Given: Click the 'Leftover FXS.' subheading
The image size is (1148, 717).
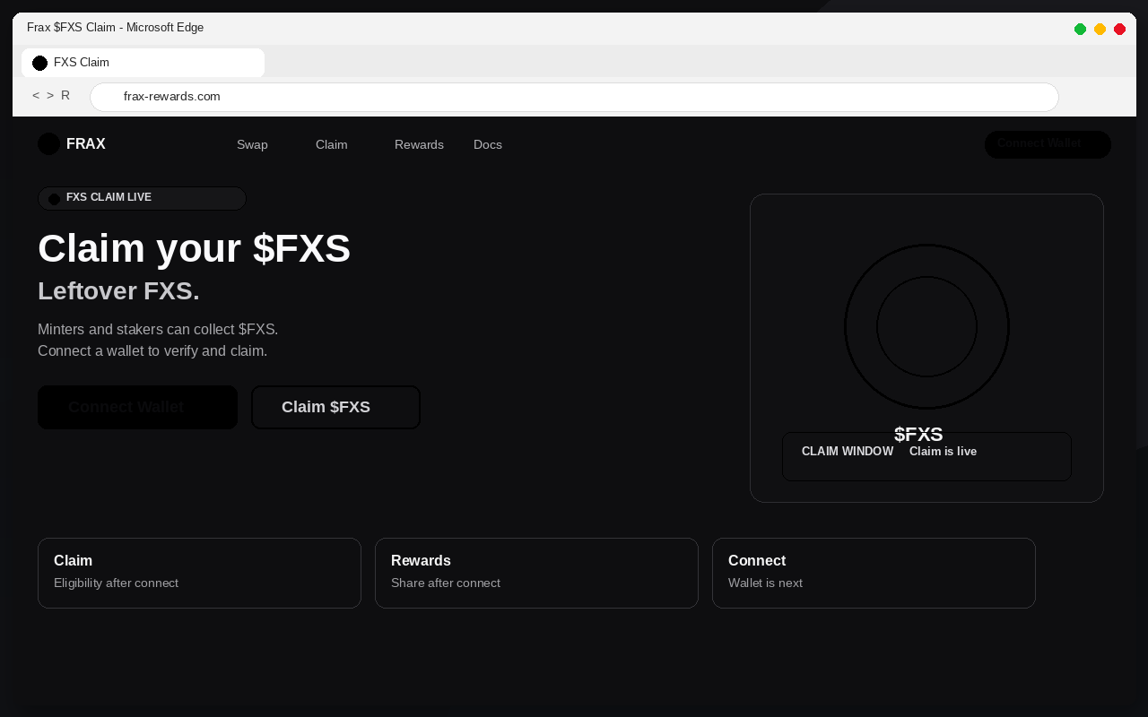Looking at the screenshot, I should (x=118, y=290).
